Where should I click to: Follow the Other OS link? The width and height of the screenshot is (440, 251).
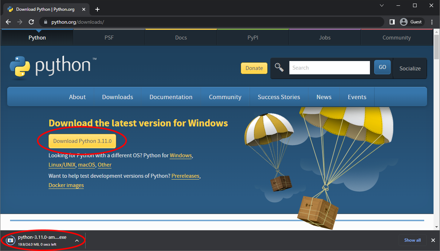[105, 165]
